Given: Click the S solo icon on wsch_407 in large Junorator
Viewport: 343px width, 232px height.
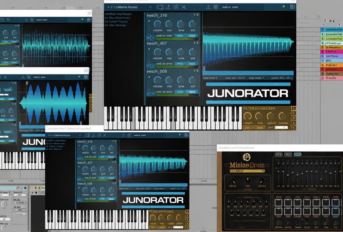Looking at the screenshot, I should 153,66.
